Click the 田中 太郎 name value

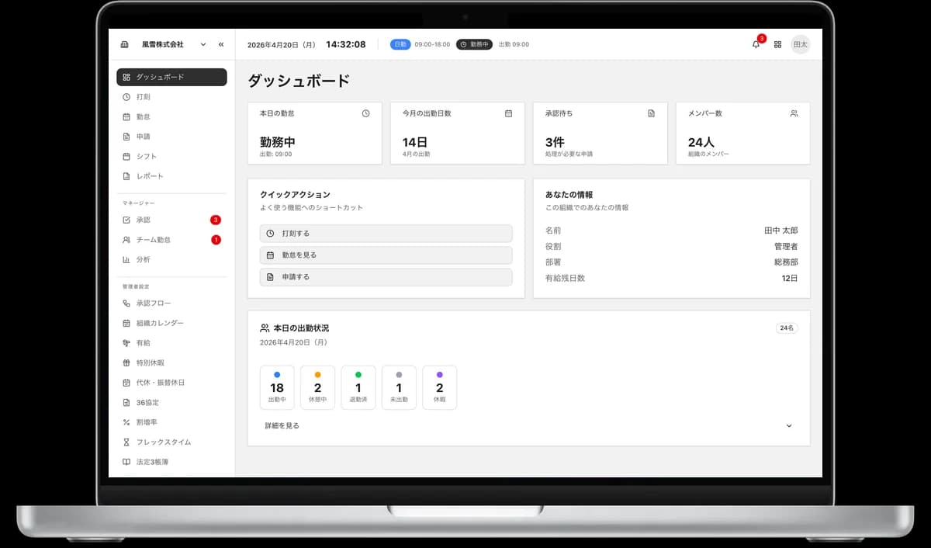click(x=780, y=231)
